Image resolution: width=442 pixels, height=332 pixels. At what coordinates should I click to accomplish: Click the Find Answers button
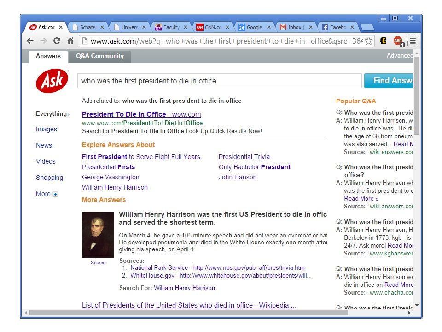tap(389, 80)
